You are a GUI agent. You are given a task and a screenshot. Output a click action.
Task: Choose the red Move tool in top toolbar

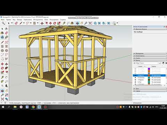point(50,23)
